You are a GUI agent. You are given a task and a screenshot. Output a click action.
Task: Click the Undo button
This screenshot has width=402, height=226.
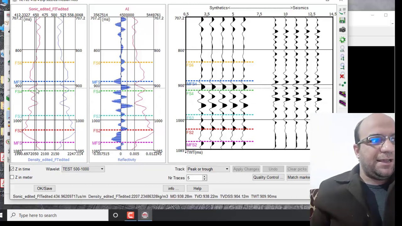pos(273,169)
